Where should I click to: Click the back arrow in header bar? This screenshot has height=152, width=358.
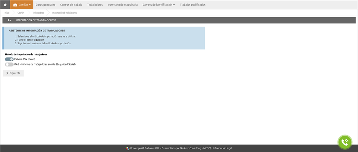(x=9, y=20)
